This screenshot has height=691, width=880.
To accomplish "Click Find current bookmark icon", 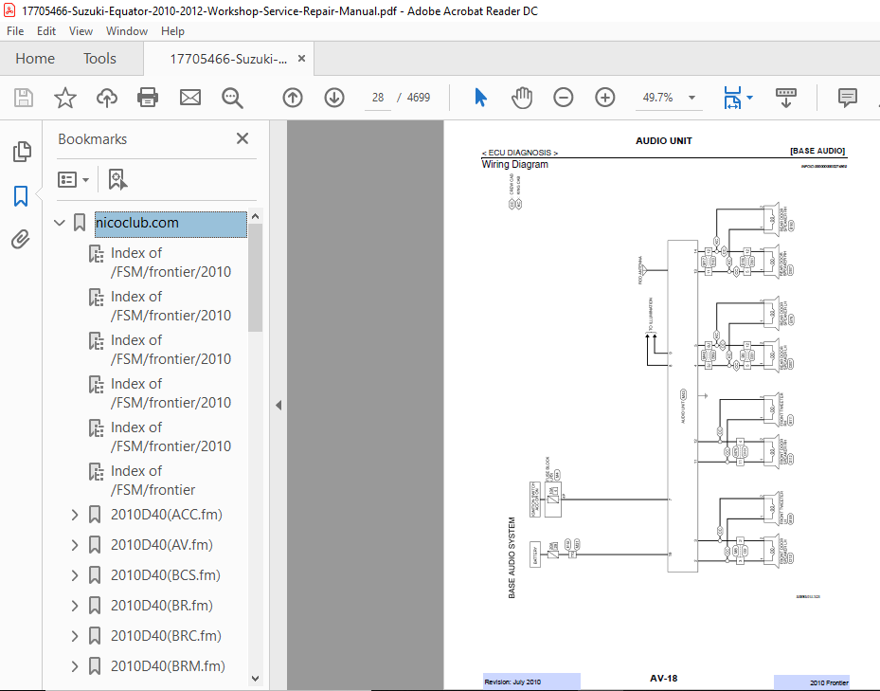I will click(117, 180).
